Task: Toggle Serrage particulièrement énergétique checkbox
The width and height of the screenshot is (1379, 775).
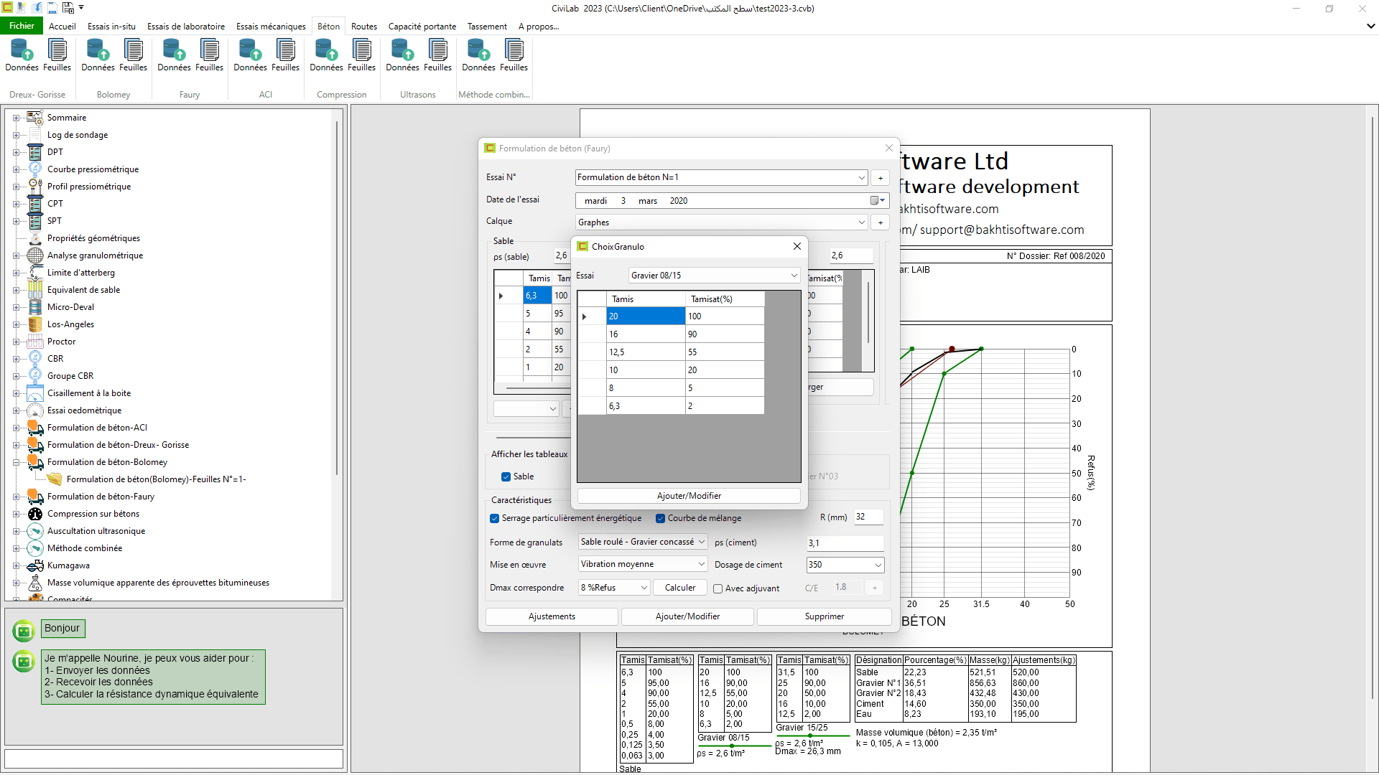Action: point(495,518)
